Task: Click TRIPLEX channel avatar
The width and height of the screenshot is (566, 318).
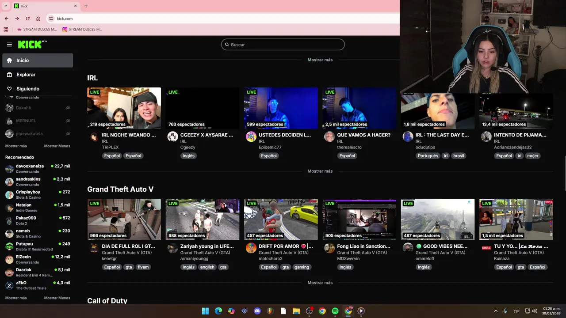Action: point(94,136)
